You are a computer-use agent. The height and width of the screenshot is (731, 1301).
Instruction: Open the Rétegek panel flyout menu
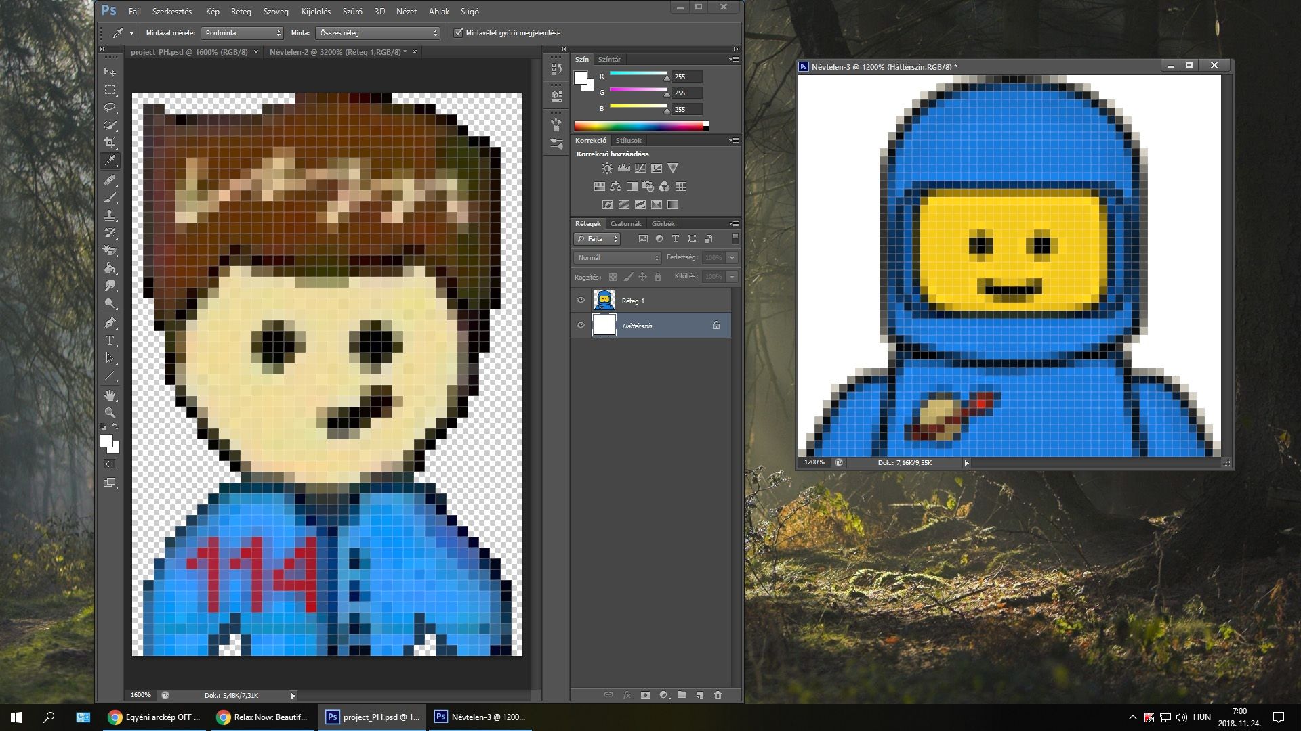(734, 224)
